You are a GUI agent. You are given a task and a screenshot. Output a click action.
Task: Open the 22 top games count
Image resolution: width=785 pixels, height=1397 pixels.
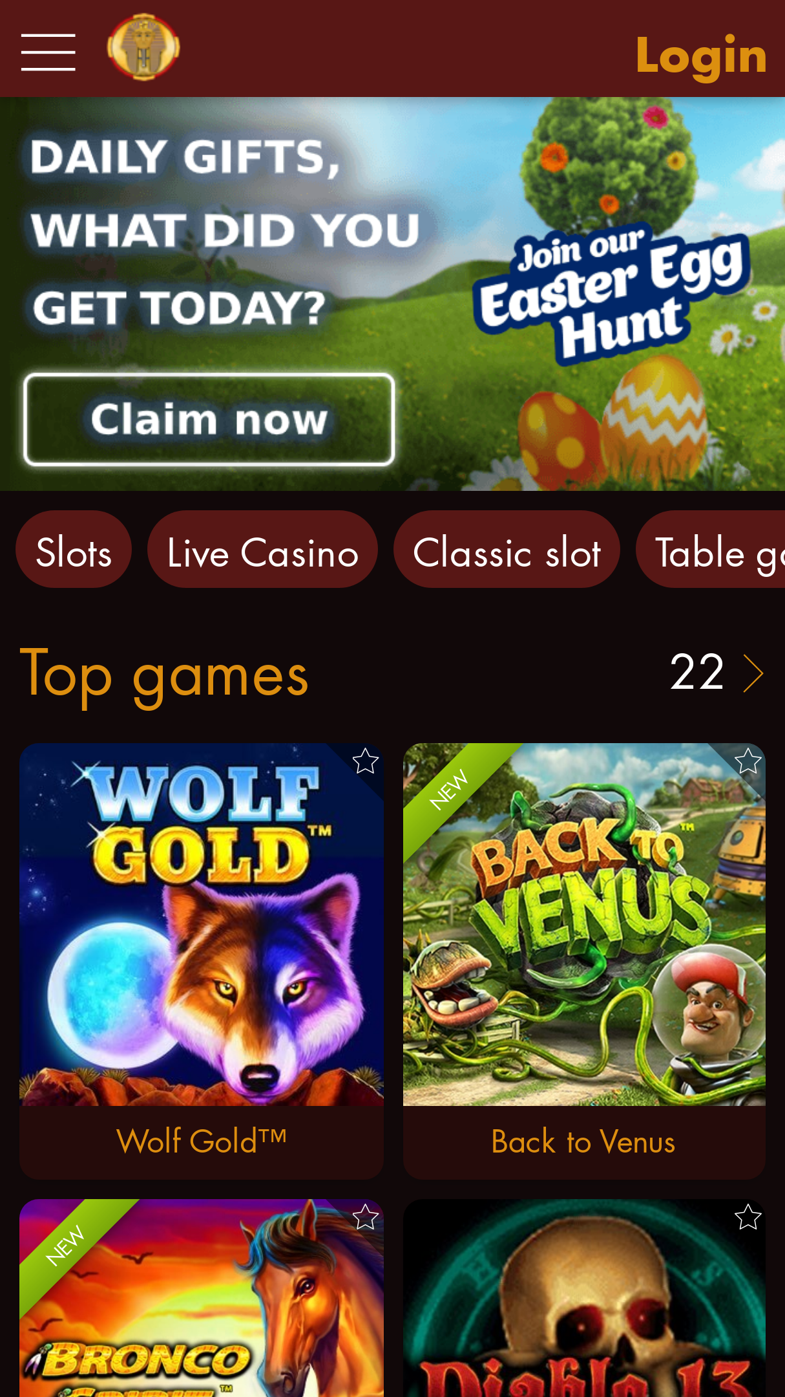[x=696, y=673]
